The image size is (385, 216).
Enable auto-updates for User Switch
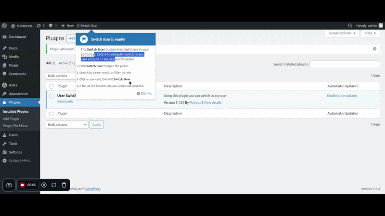(x=342, y=96)
